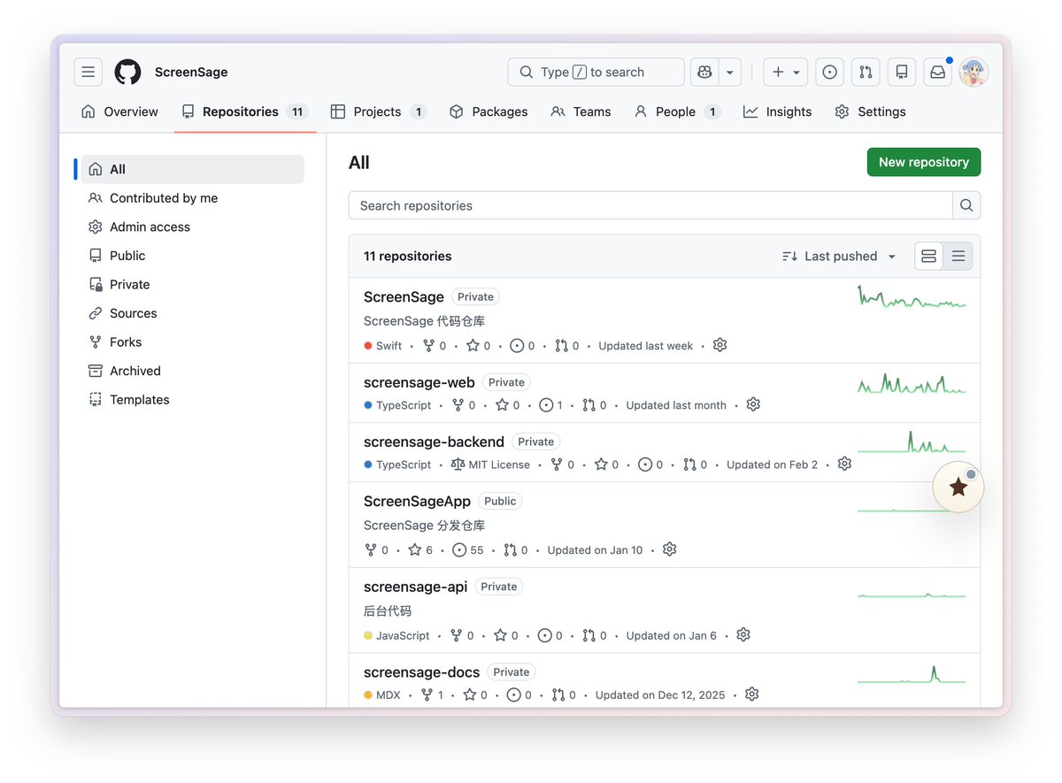This screenshot has height=783, width=1062.
Task: Open the screensage-web repository link
Action: click(419, 382)
